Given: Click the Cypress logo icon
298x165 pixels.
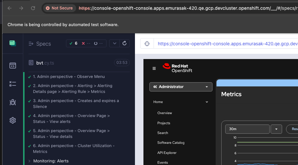Looking at the screenshot, I should pos(12,43).
